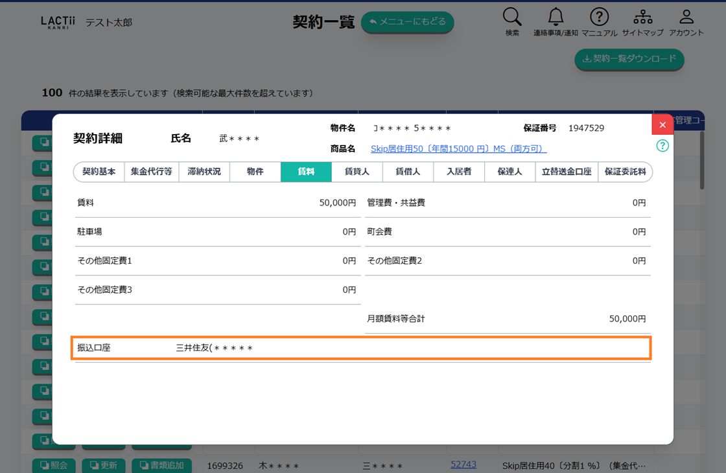Switch to the 集金代行等 tab
Image resolution: width=726 pixels, height=473 pixels.
click(151, 172)
